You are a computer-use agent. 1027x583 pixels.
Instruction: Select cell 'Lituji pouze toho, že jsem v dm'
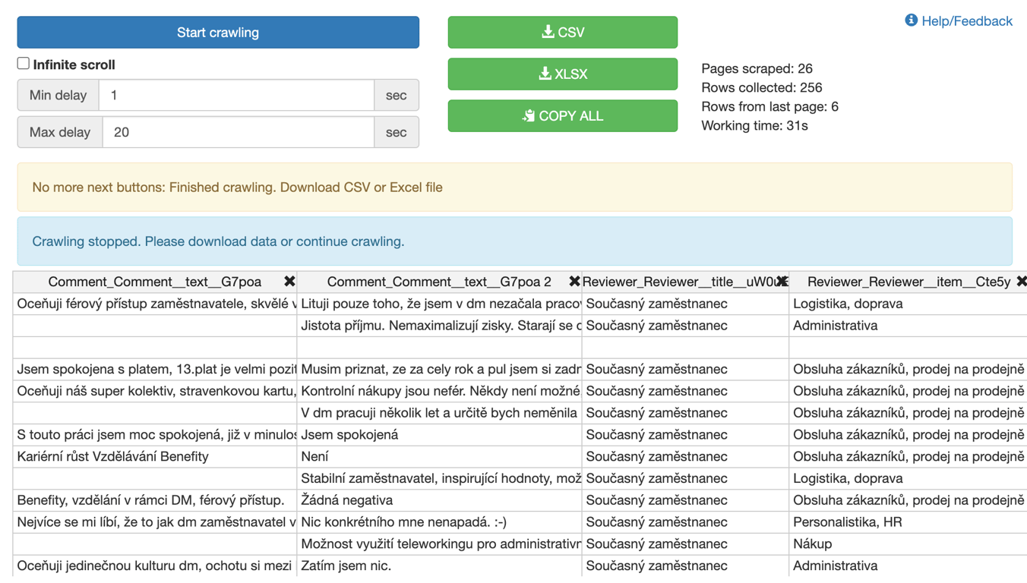439,304
